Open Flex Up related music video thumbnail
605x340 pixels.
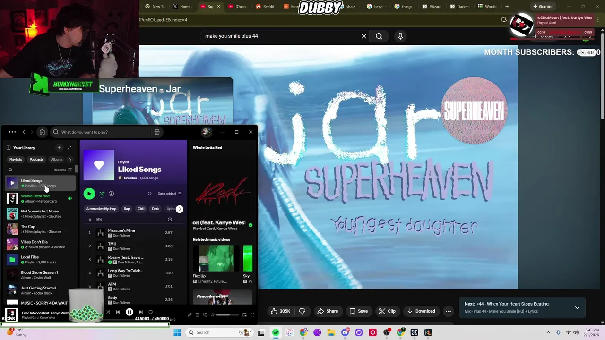216,258
